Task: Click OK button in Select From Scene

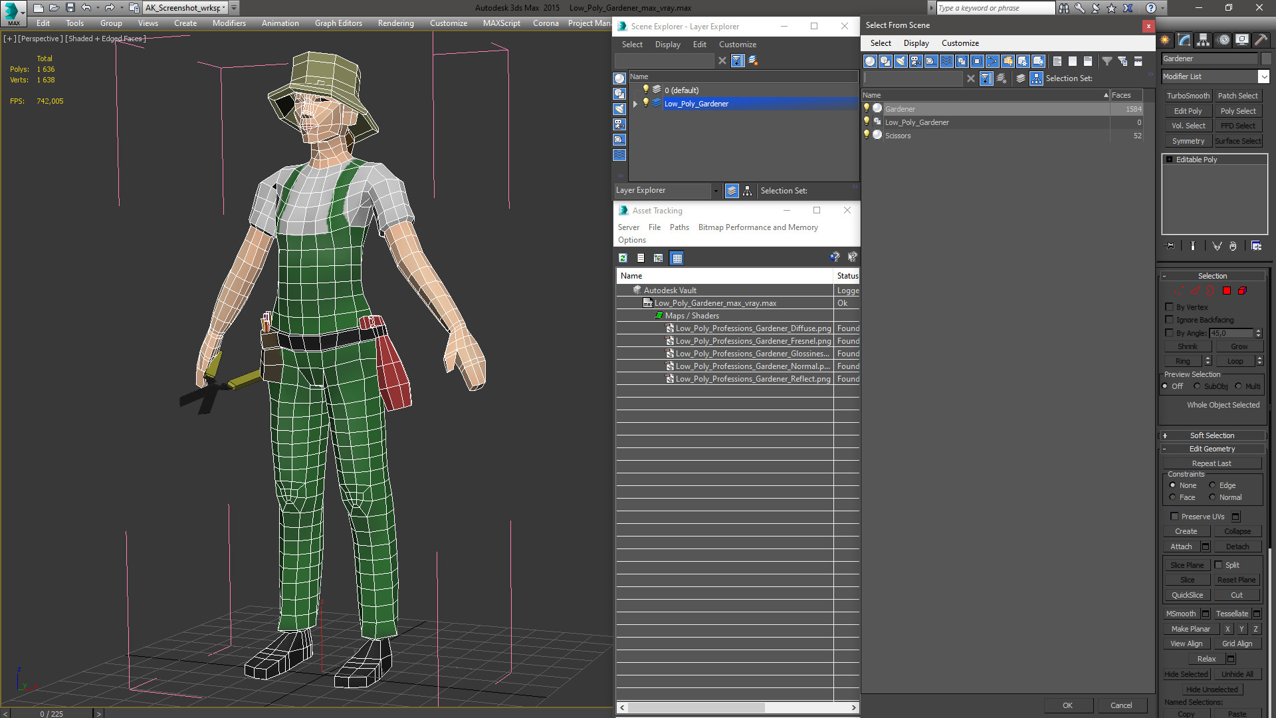Action: coord(1067,705)
